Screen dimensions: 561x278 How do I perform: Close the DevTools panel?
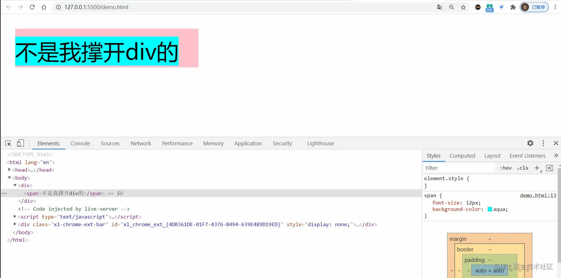tap(556, 143)
